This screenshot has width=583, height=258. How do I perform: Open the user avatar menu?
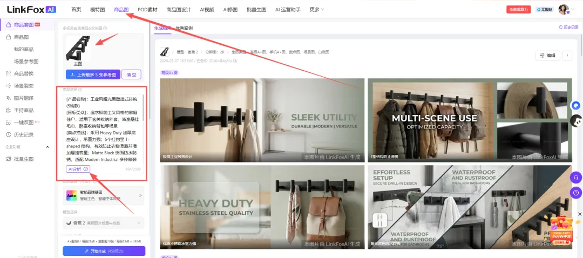pos(564,10)
